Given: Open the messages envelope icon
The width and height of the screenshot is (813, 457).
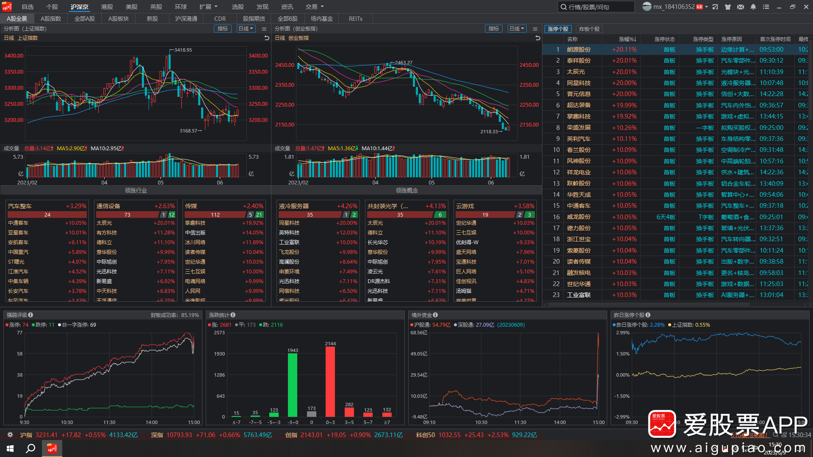Looking at the screenshot, I should pyautogui.click(x=741, y=7).
